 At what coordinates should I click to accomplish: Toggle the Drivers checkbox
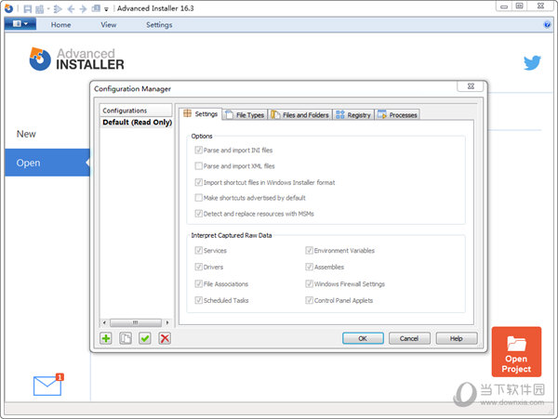click(199, 267)
